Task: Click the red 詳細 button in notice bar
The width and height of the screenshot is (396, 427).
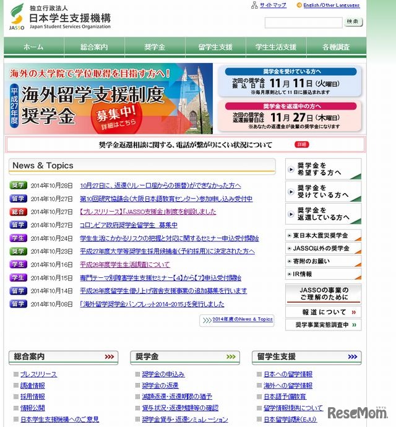Action: (301, 144)
